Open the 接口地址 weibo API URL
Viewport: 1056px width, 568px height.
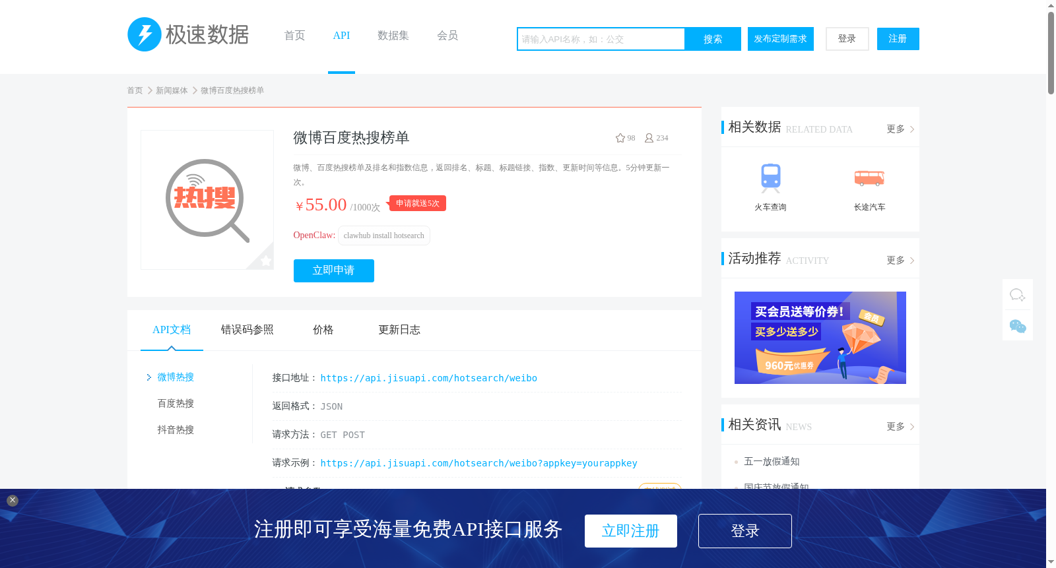[x=429, y=378]
